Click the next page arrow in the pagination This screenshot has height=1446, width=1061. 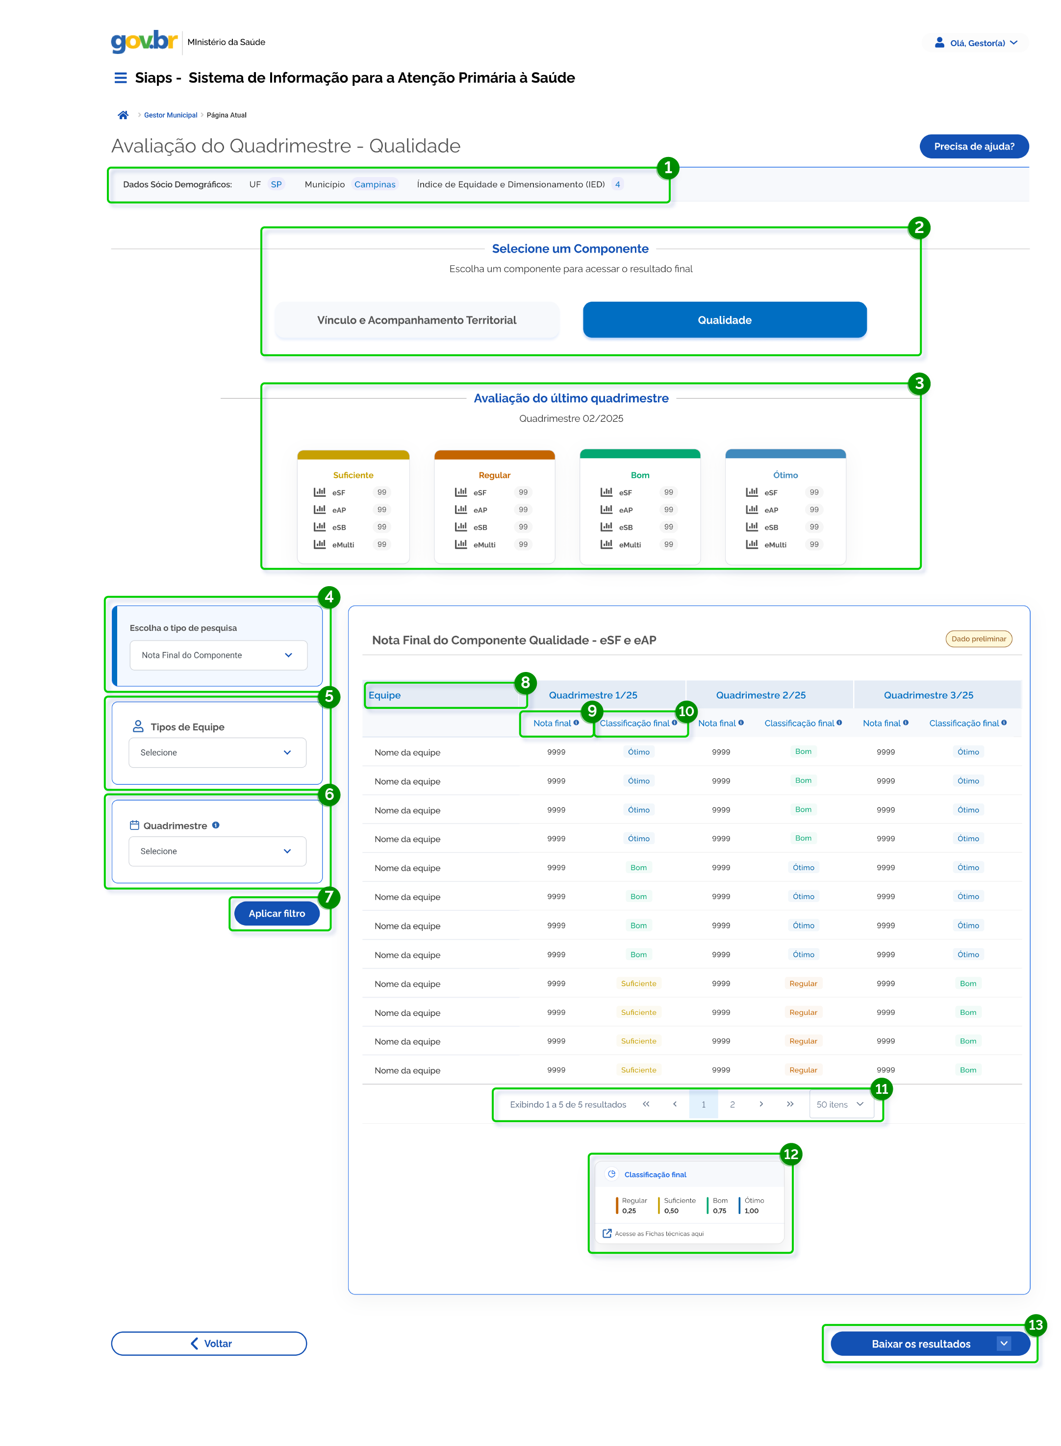[x=761, y=1104]
